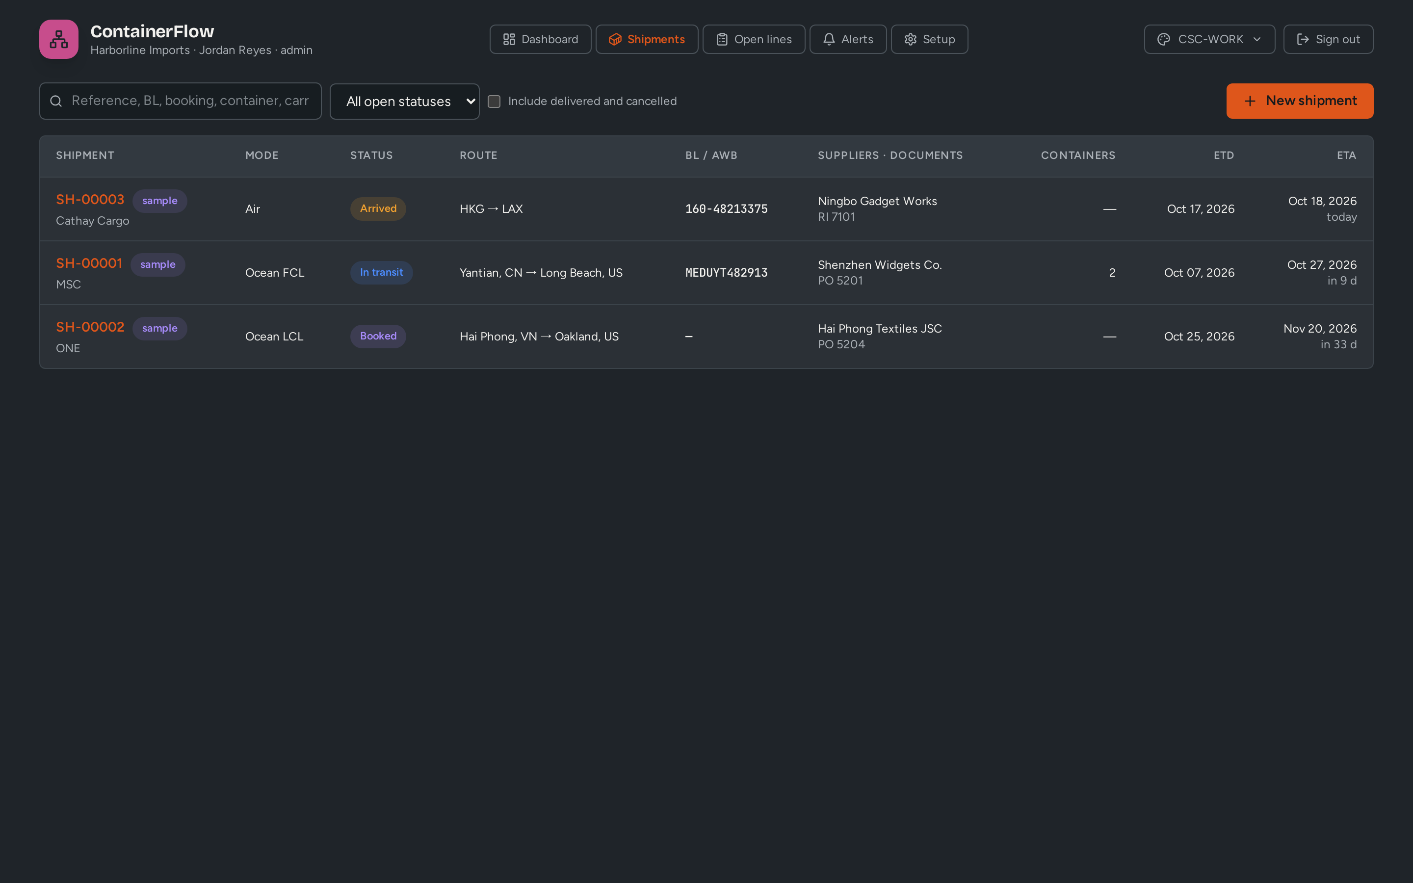Image resolution: width=1413 pixels, height=883 pixels.
Task: Click the sample tag on SH-00003
Action: coord(159,200)
